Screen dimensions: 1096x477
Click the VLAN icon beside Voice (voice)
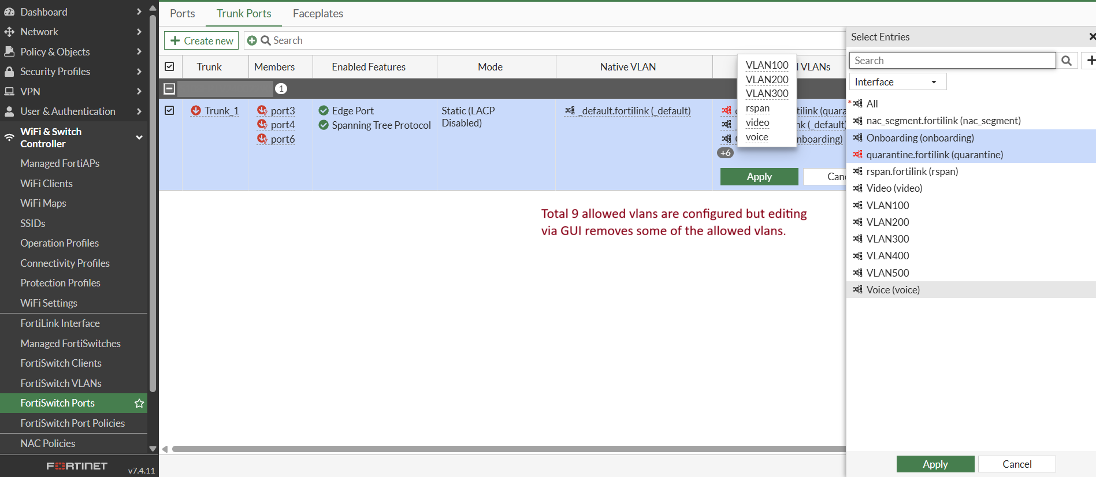(858, 290)
